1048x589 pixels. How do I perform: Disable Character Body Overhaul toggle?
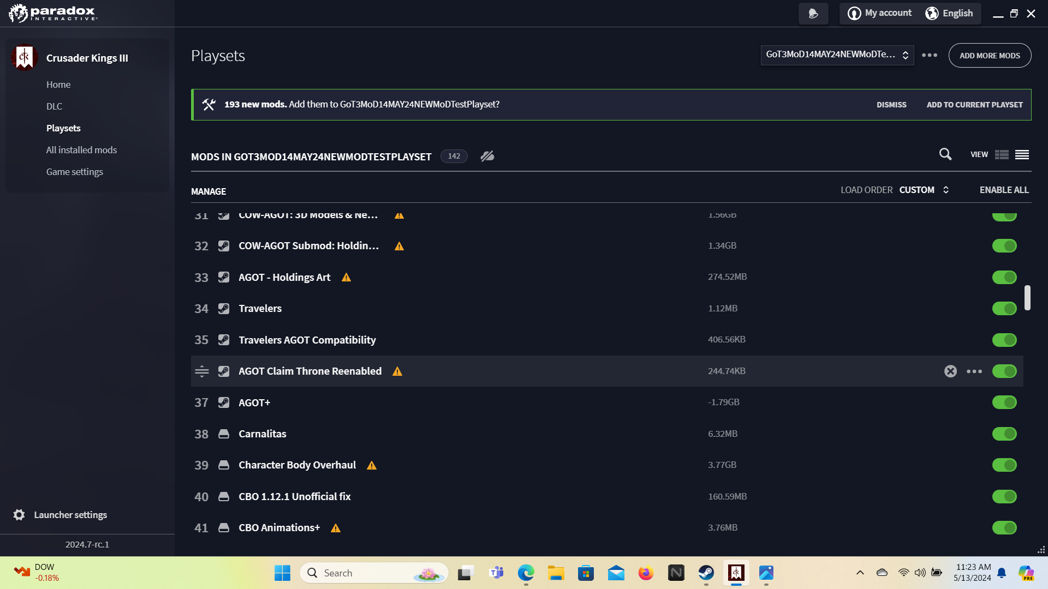[x=1004, y=465]
